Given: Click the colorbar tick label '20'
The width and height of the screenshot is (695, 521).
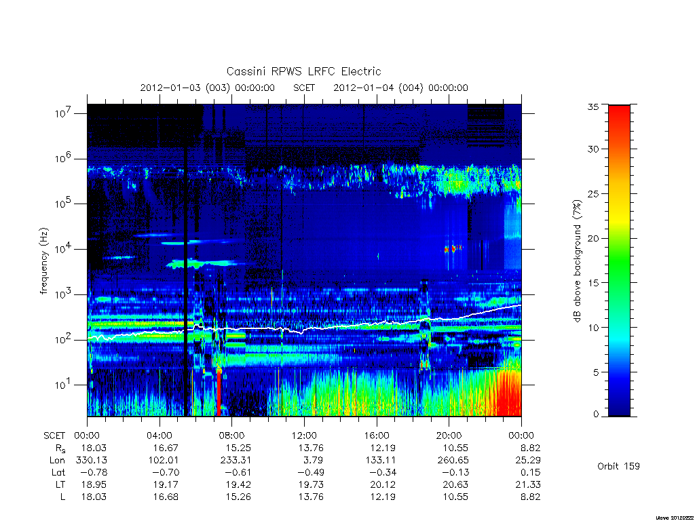Looking at the screenshot, I should coord(593,238).
